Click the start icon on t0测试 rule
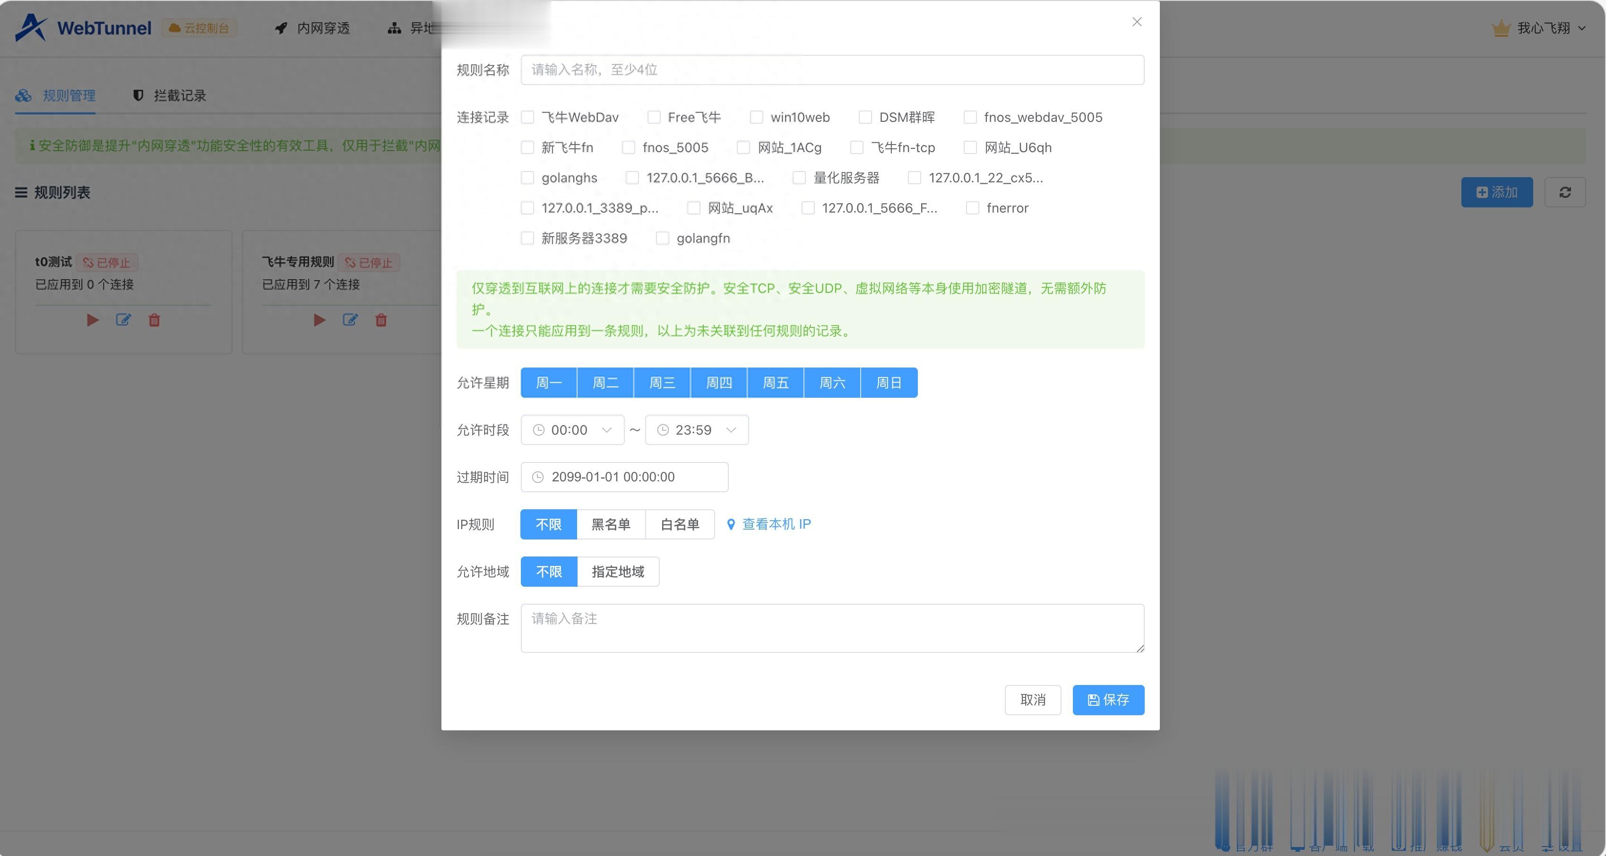 coord(92,320)
